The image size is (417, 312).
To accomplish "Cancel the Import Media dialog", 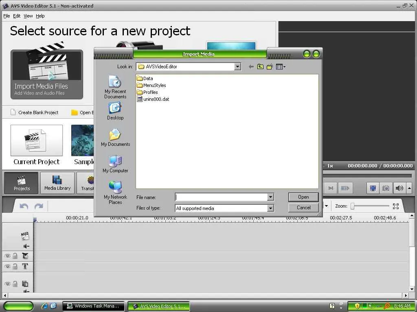I will [303, 208].
